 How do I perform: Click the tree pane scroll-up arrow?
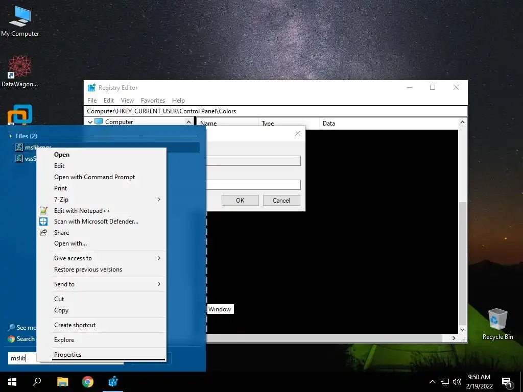pyautogui.click(x=189, y=122)
